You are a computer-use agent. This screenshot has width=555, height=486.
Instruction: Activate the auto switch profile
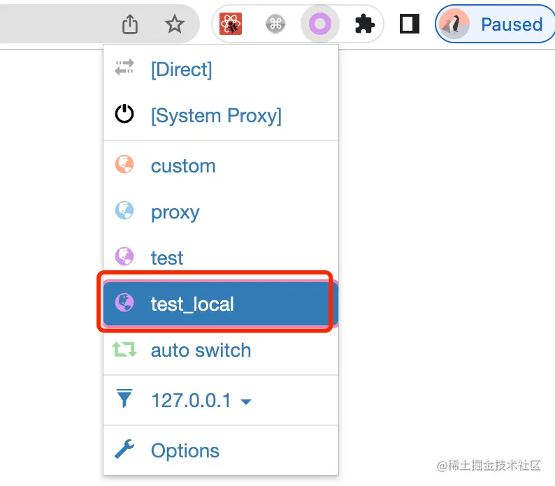click(x=221, y=350)
